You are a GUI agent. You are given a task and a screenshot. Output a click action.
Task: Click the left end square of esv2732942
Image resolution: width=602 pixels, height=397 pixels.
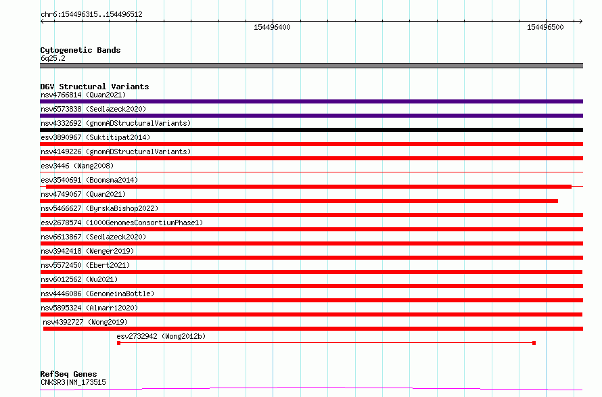118,343
